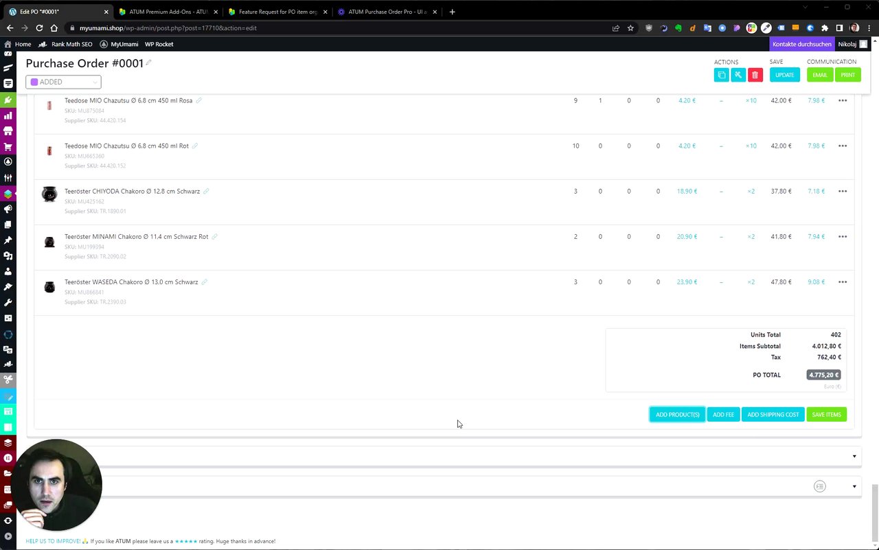Viewport: 879px width, 550px height.
Task: Open MyUmami admin bar item
Action: point(119,44)
